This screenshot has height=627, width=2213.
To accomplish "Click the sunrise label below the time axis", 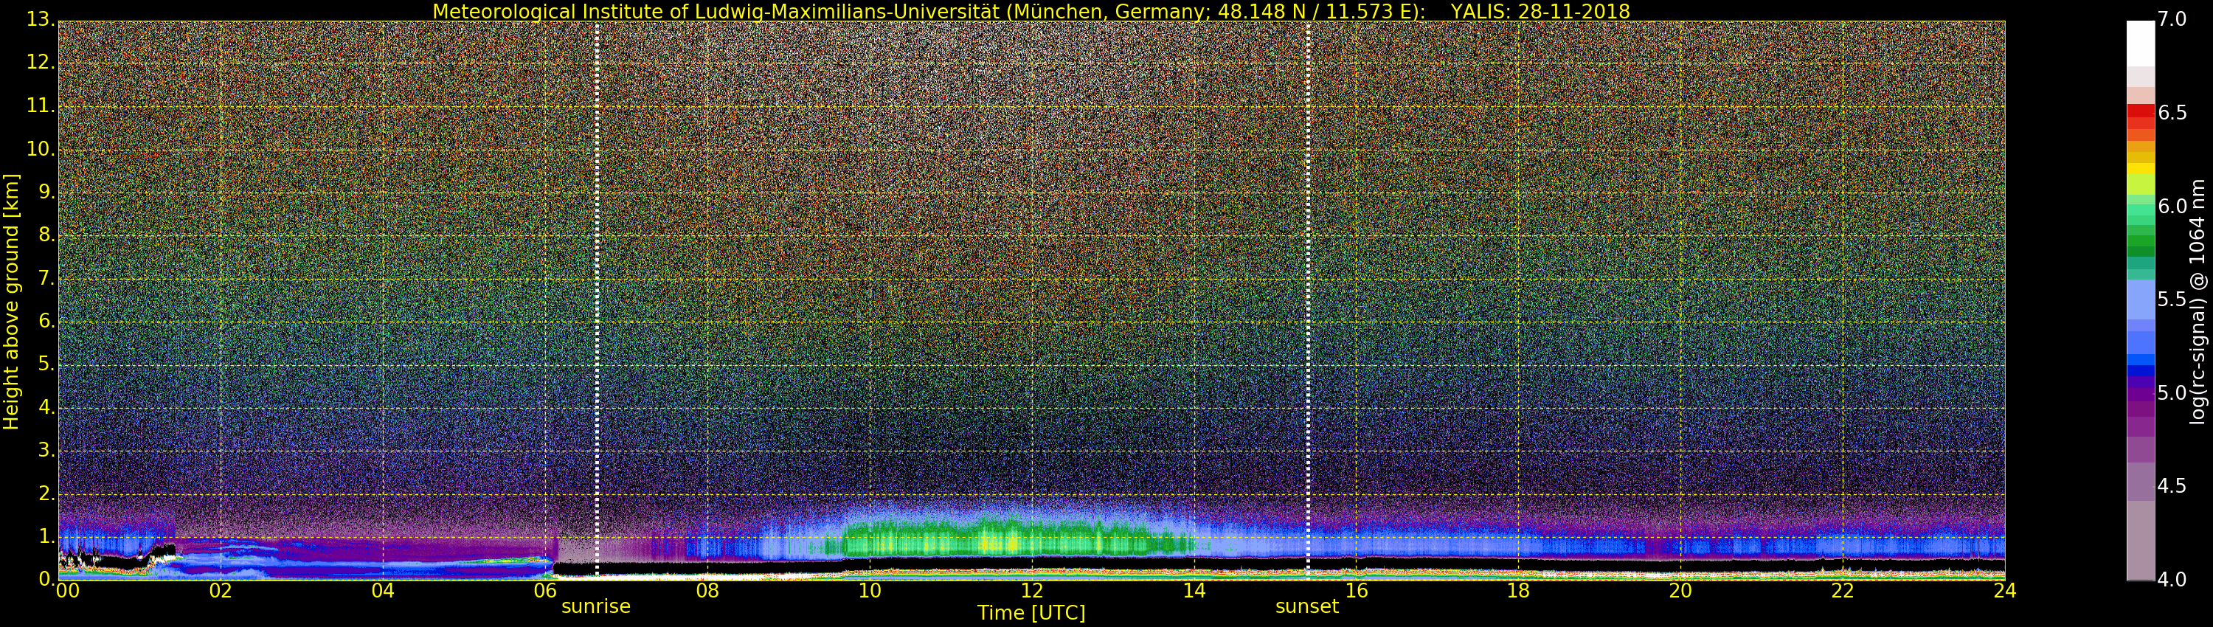I will [x=595, y=606].
